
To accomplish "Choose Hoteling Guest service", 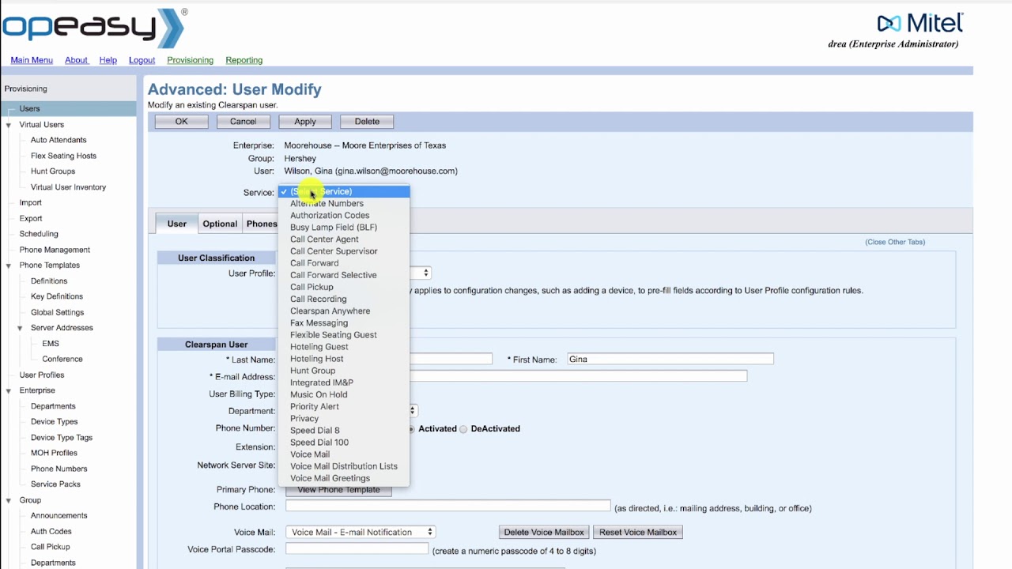I will click(344, 346).
